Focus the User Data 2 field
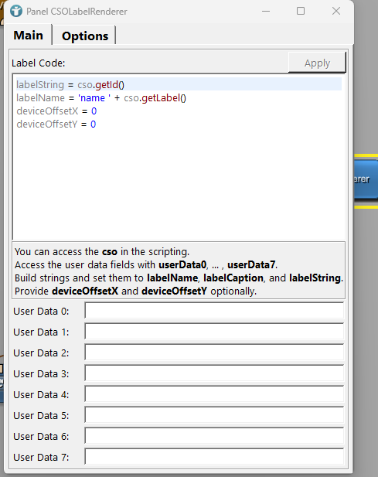 [x=214, y=353]
